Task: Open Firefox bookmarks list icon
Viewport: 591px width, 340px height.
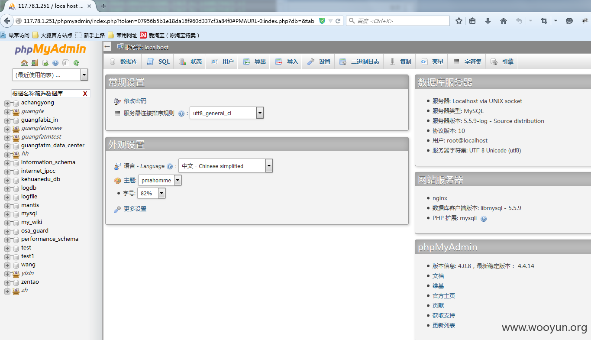Action: 472,21
